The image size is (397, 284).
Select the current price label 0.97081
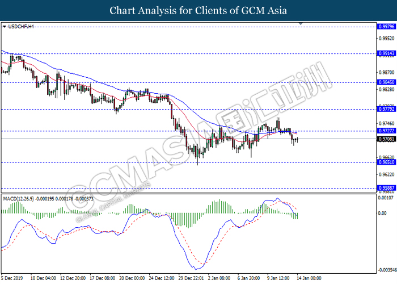coord(386,139)
